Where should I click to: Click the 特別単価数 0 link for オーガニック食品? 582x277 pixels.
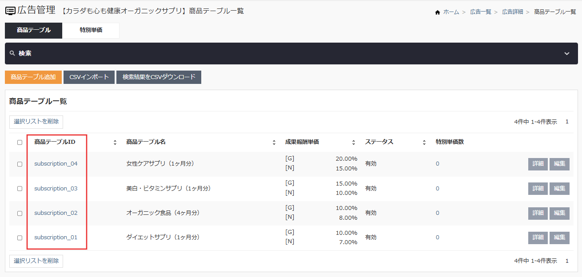coord(437,213)
